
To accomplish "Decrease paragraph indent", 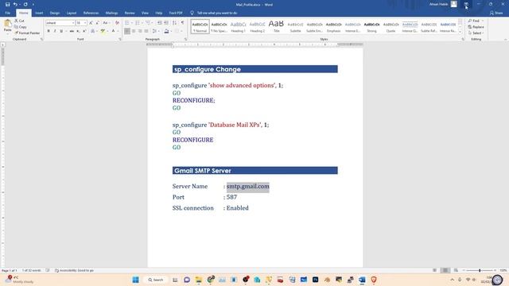I will 160,23.
